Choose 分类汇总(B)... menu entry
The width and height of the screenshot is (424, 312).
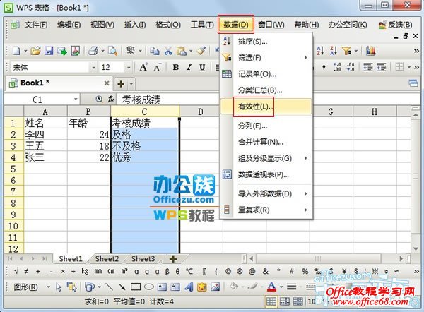(266, 90)
